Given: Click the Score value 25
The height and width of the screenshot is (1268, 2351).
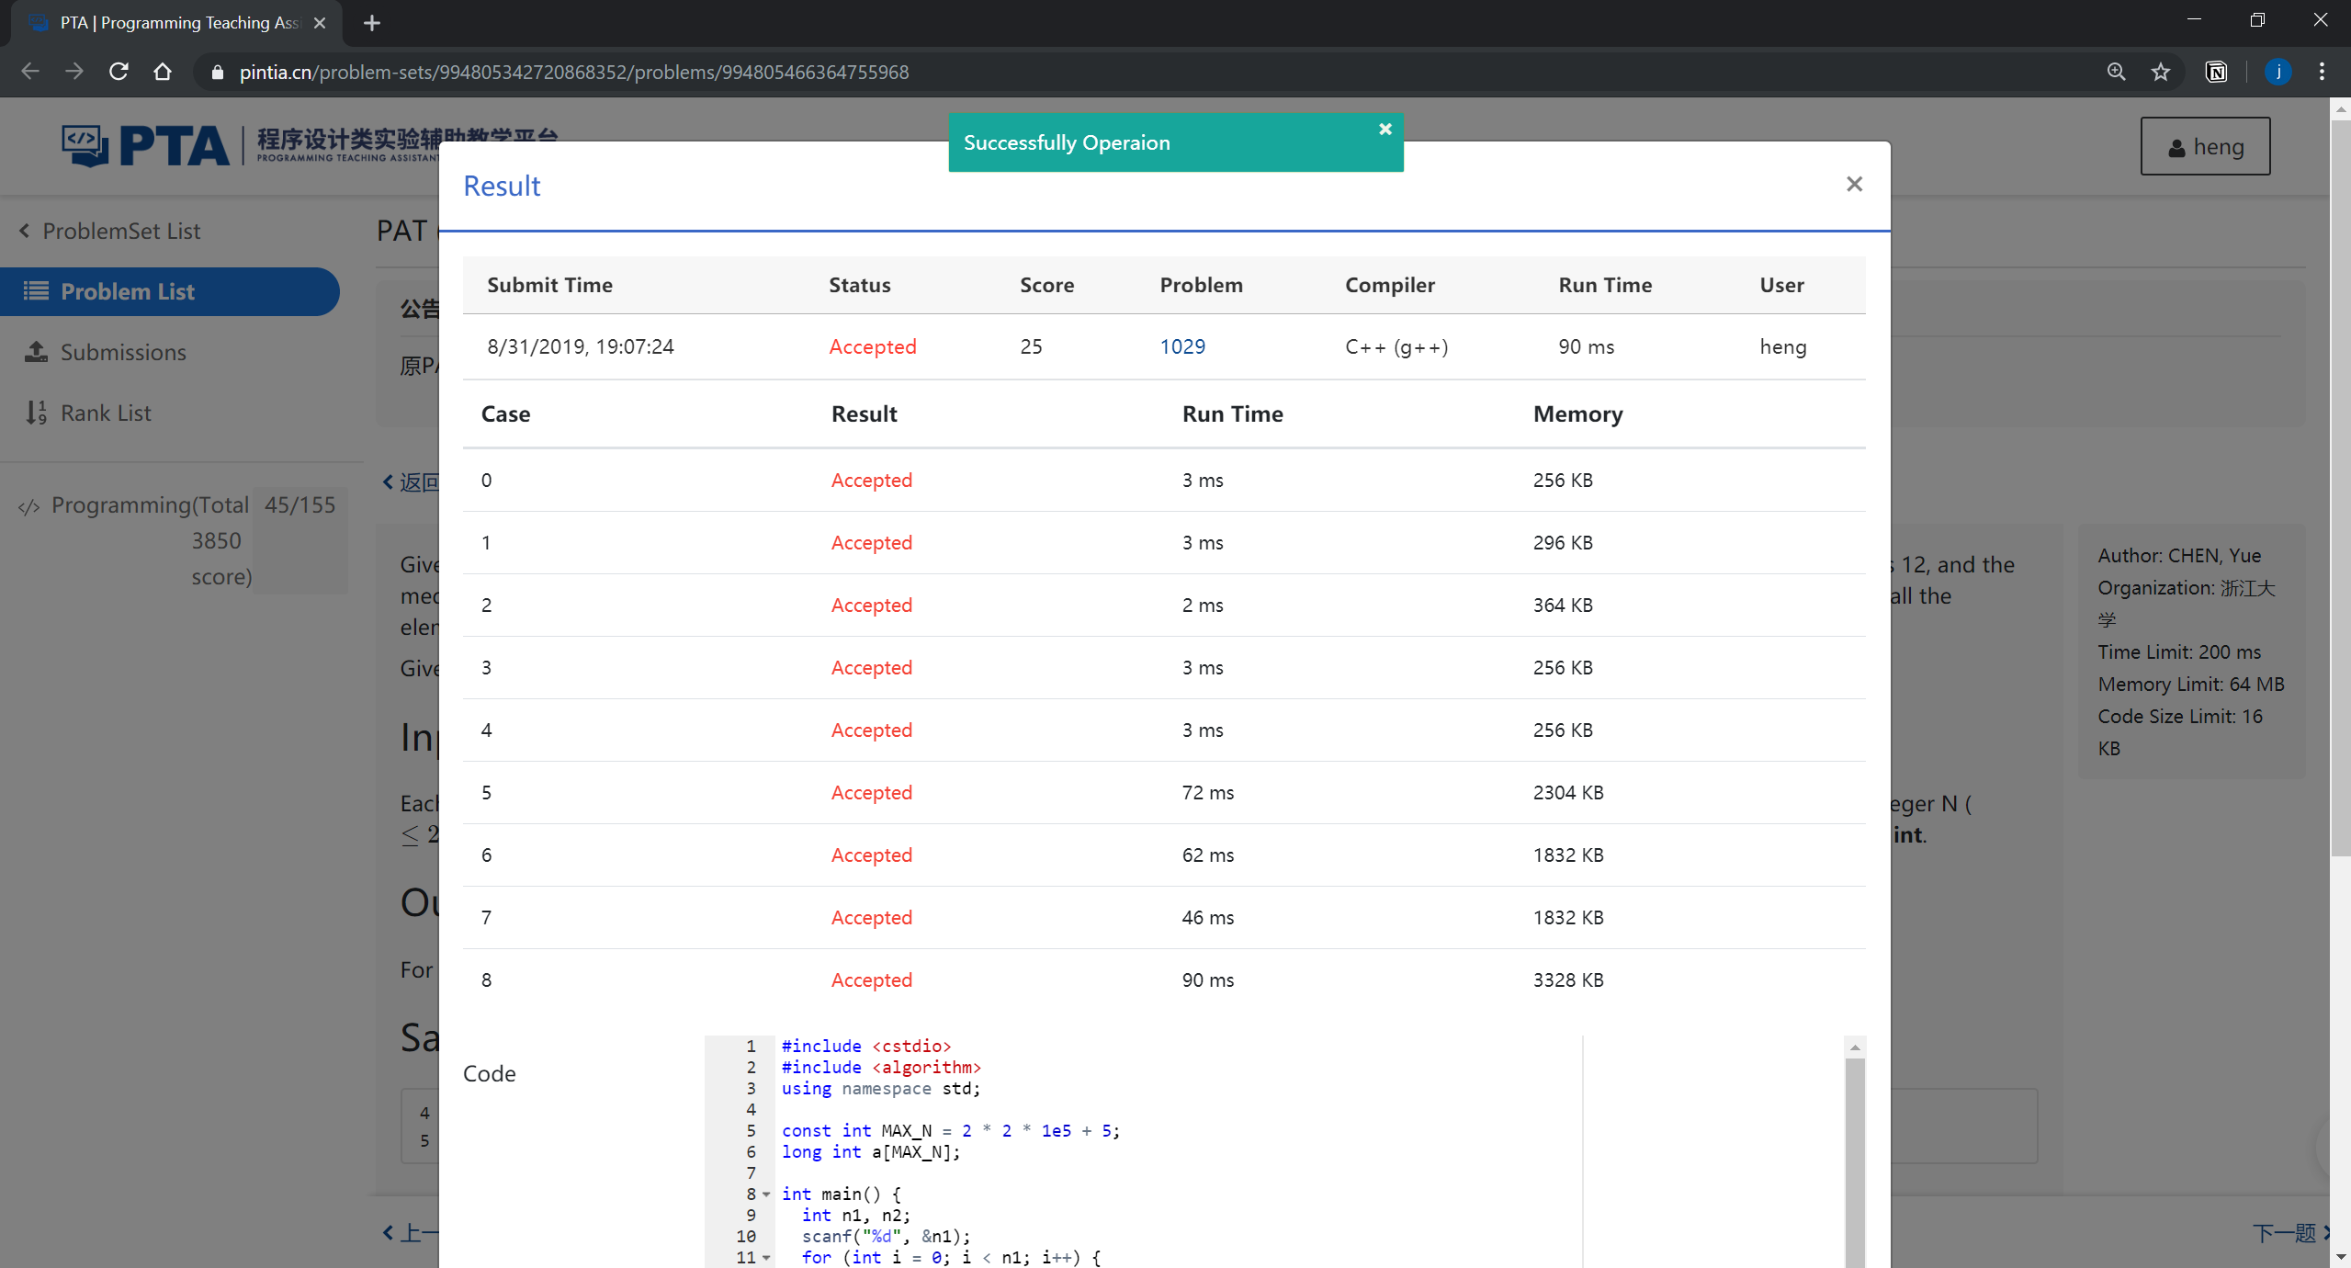Looking at the screenshot, I should coord(1031,346).
